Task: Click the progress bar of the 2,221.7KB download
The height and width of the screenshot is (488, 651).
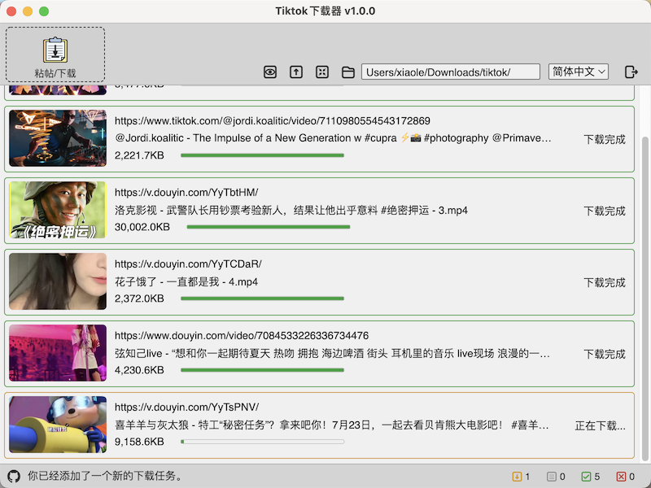Action: (262, 155)
